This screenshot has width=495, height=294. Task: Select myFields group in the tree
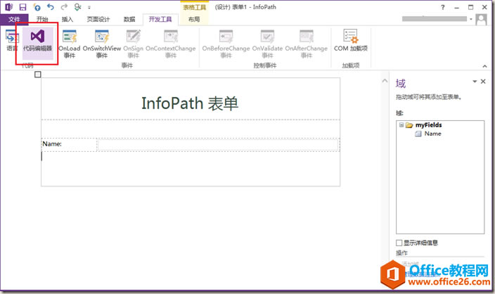(428, 125)
